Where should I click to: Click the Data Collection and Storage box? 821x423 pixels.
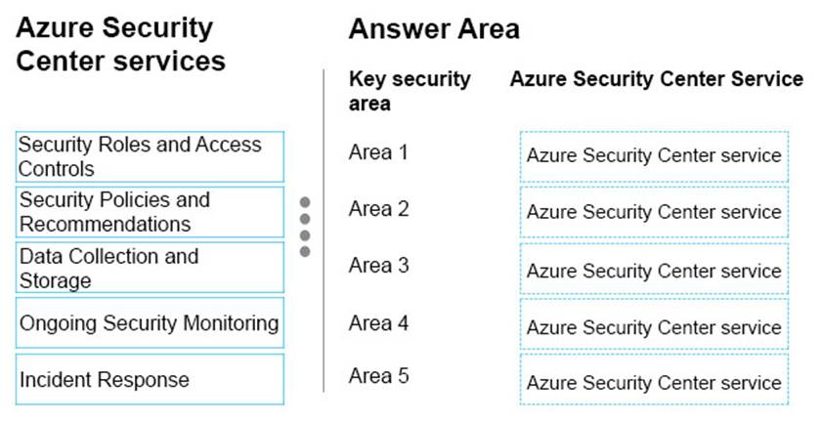tap(150, 268)
